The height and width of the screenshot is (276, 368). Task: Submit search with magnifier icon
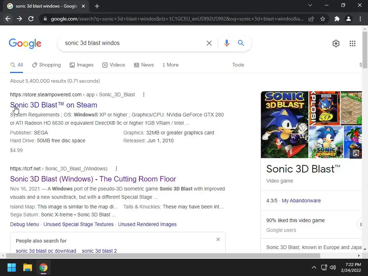click(x=241, y=43)
